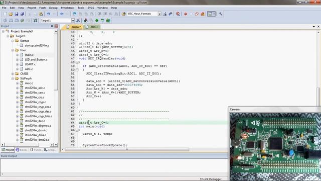Switch to the Functions panel tab
321x181 pixels.
(x=36, y=150)
